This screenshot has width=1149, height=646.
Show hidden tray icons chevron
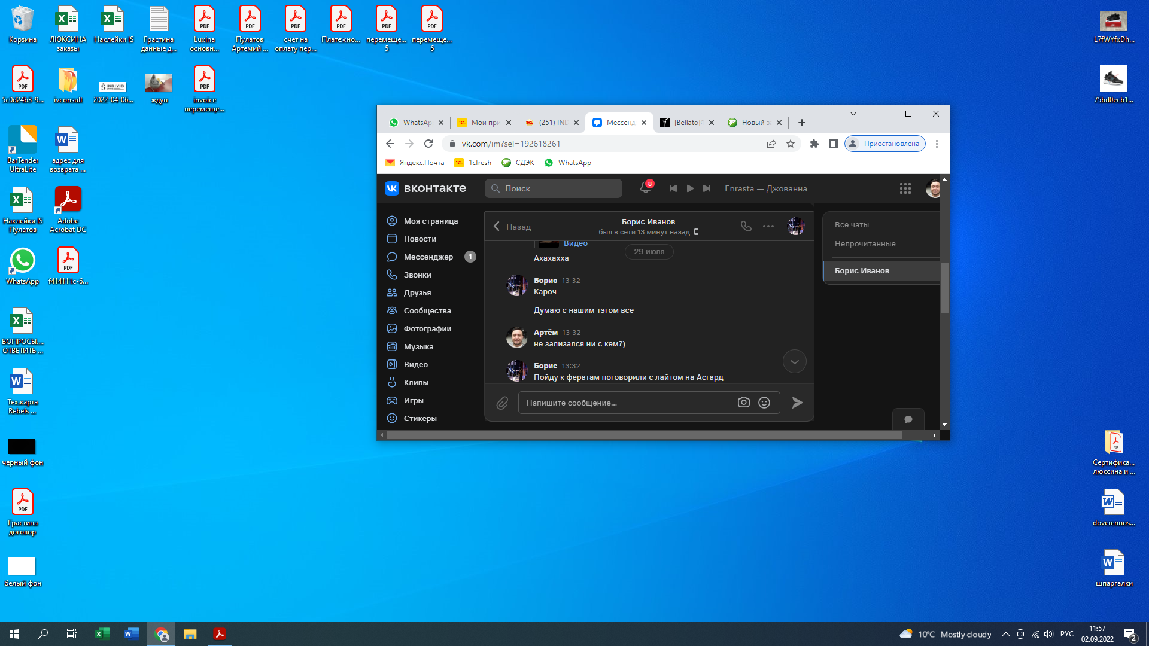(1006, 634)
